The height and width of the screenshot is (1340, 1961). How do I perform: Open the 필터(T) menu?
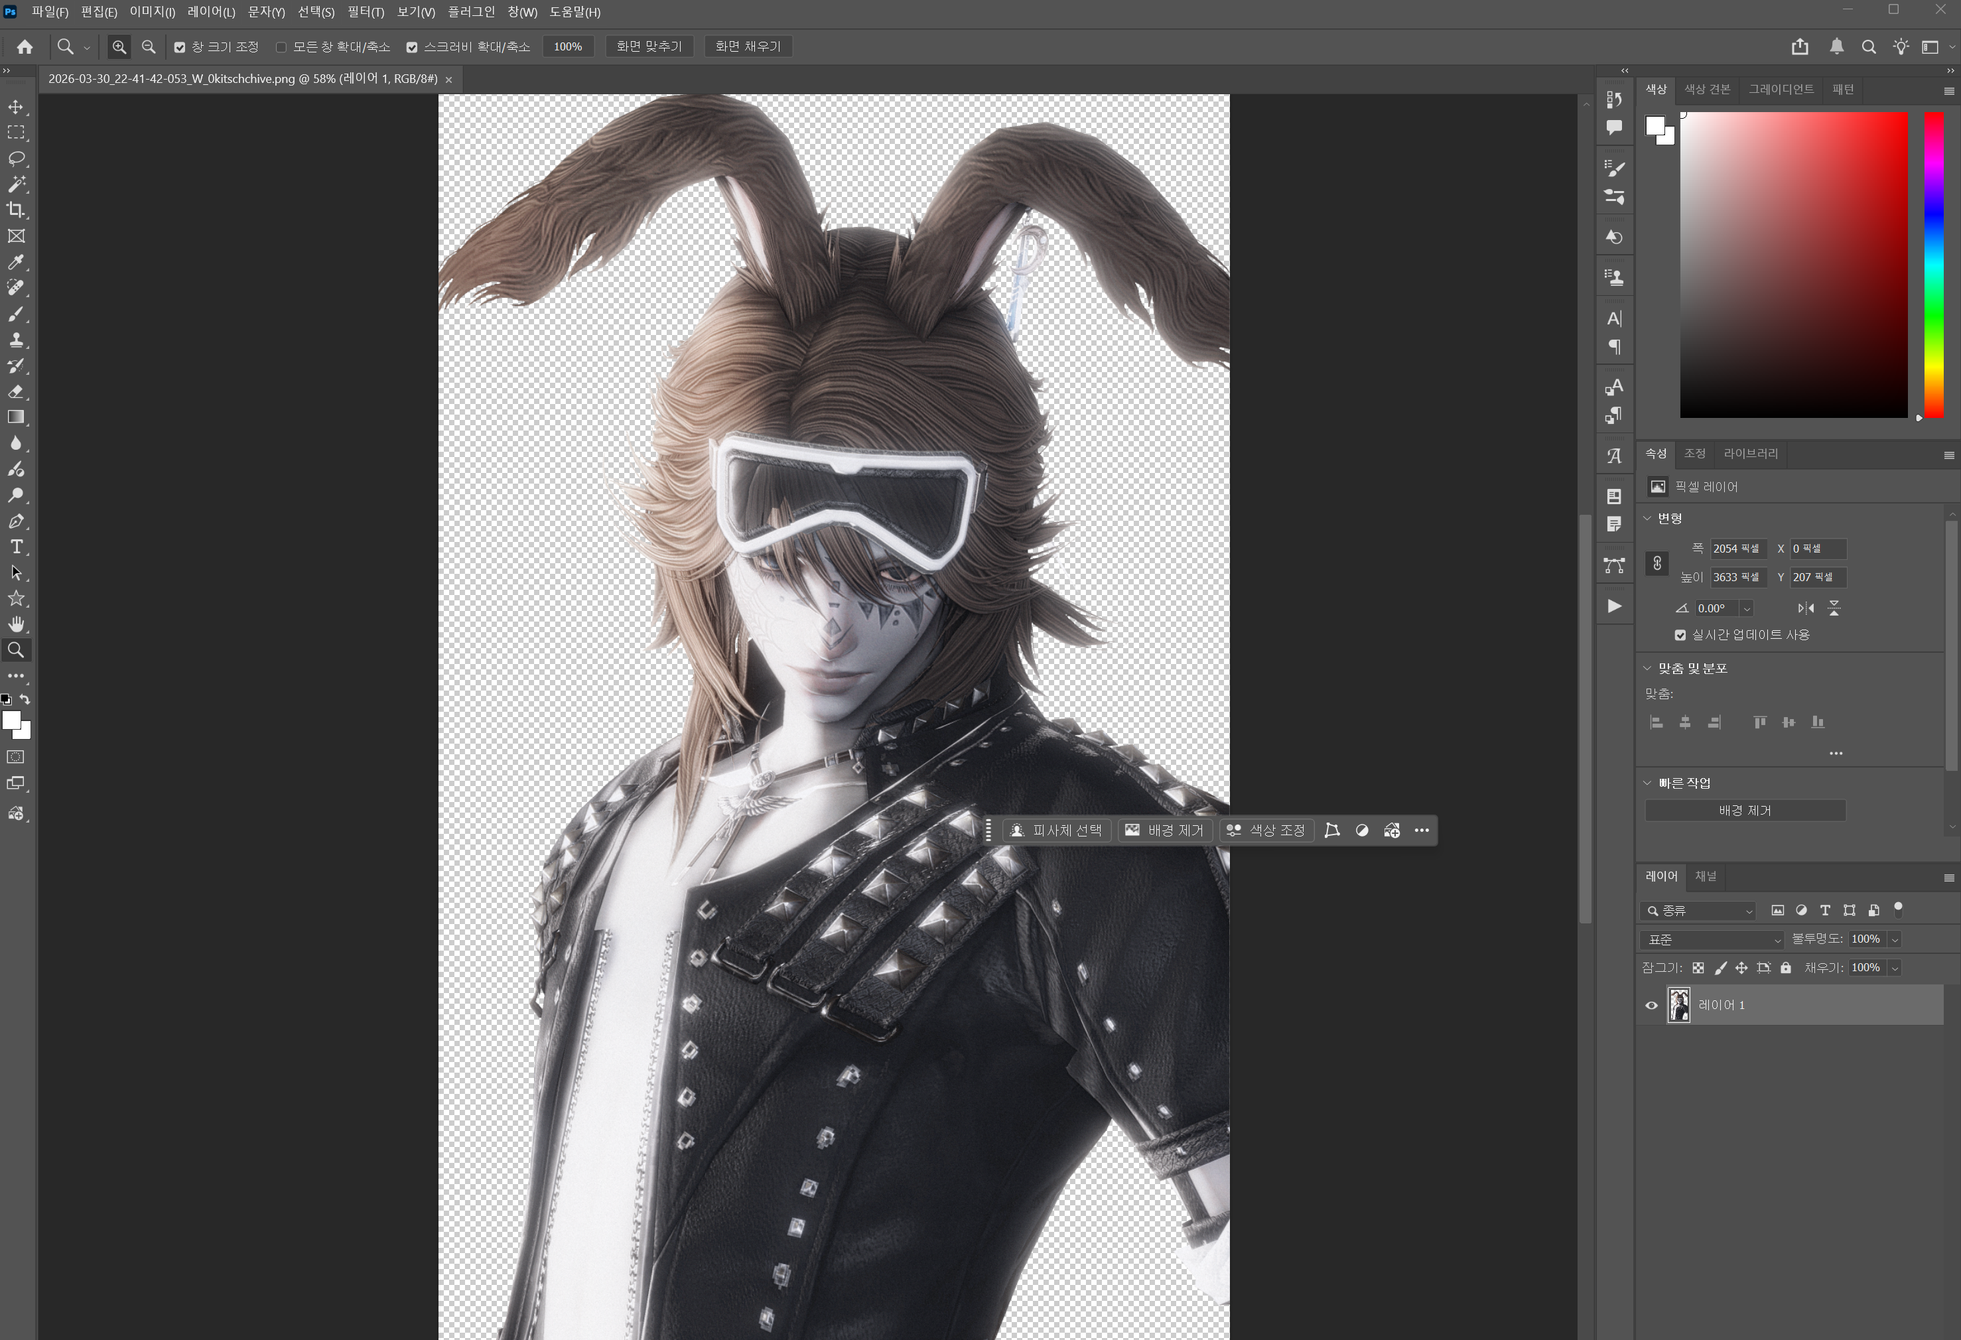366,12
